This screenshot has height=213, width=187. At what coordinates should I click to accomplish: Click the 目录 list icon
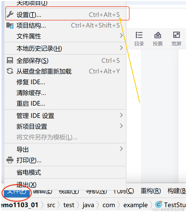pyautogui.click(x=139, y=35)
